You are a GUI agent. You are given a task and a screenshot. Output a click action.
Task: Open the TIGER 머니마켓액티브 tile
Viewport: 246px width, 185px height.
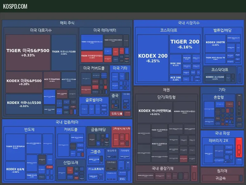coord(159,130)
